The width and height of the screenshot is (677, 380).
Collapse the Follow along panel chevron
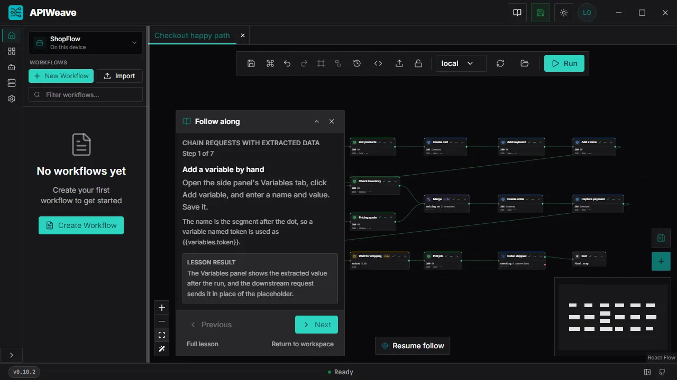point(317,121)
